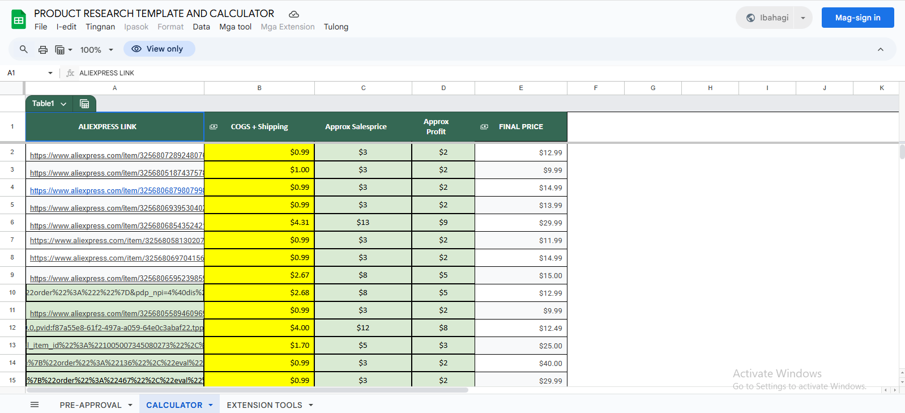Click the vertical scrollbar thumb

(x=902, y=152)
